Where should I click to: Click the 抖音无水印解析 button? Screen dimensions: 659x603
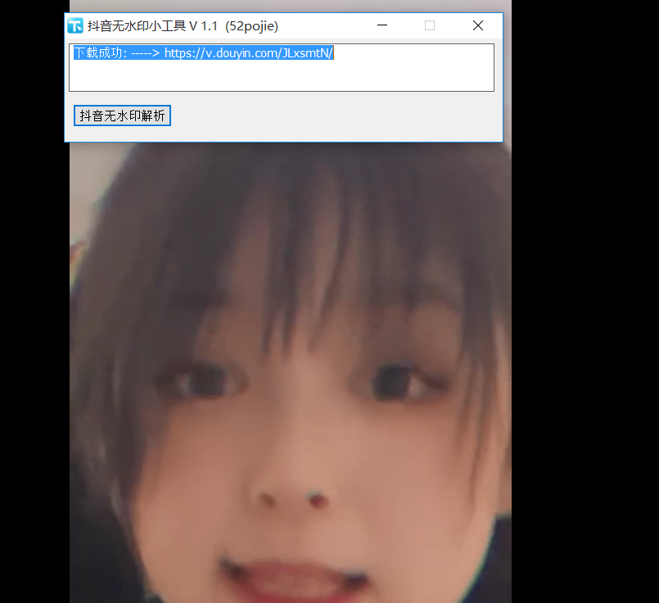coord(122,116)
